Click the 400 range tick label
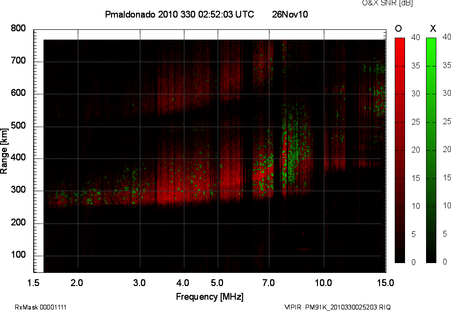 tap(18, 157)
